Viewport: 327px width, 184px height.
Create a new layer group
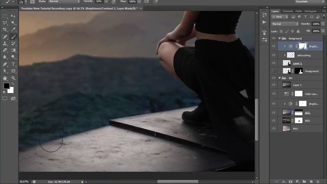click(305, 182)
